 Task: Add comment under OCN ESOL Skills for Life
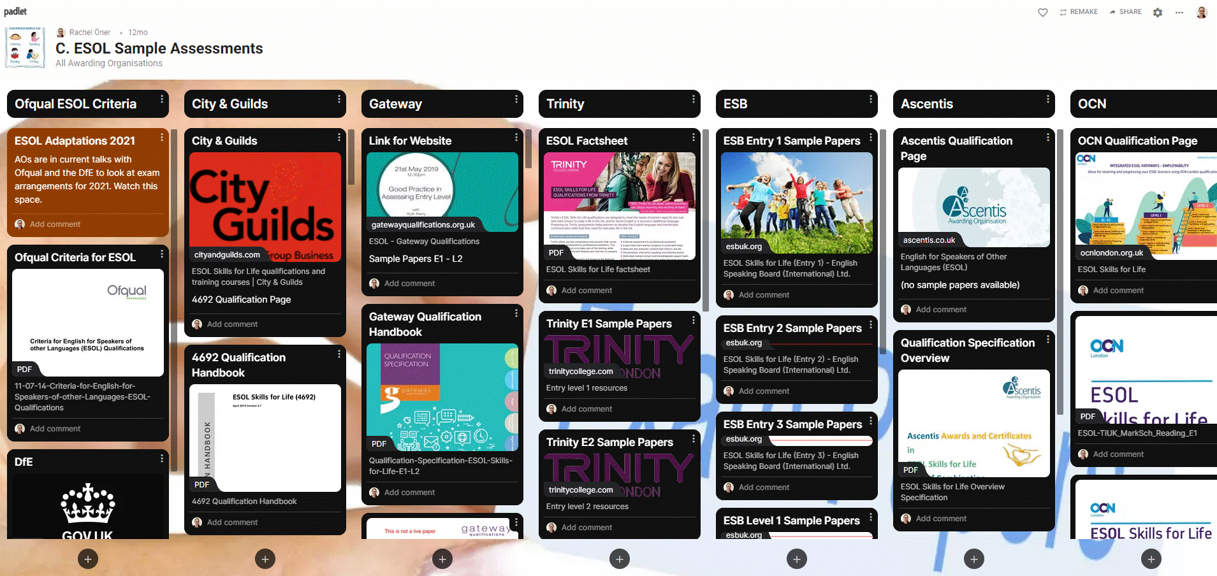(x=1118, y=291)
